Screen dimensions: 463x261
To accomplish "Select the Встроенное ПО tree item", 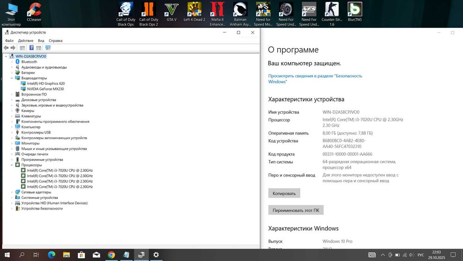I will [x=34, y=95].
